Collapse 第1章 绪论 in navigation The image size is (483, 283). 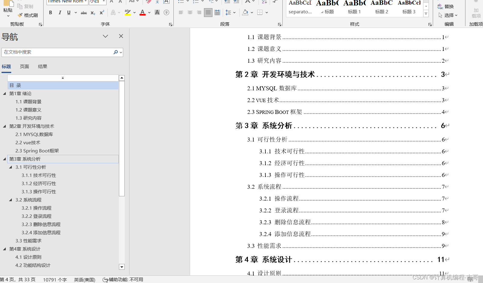pos(4,94)
